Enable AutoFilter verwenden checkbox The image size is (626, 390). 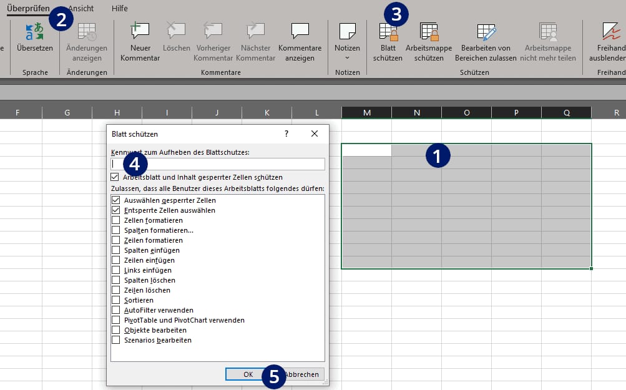pyautogui.click(x=116, y=310)
